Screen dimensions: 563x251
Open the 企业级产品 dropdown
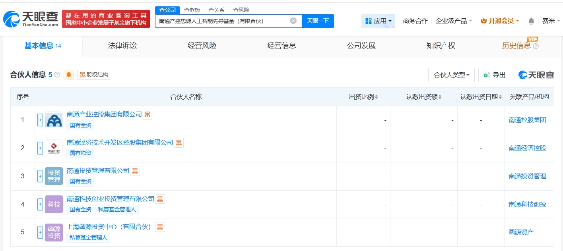click(x=454, y=21)
